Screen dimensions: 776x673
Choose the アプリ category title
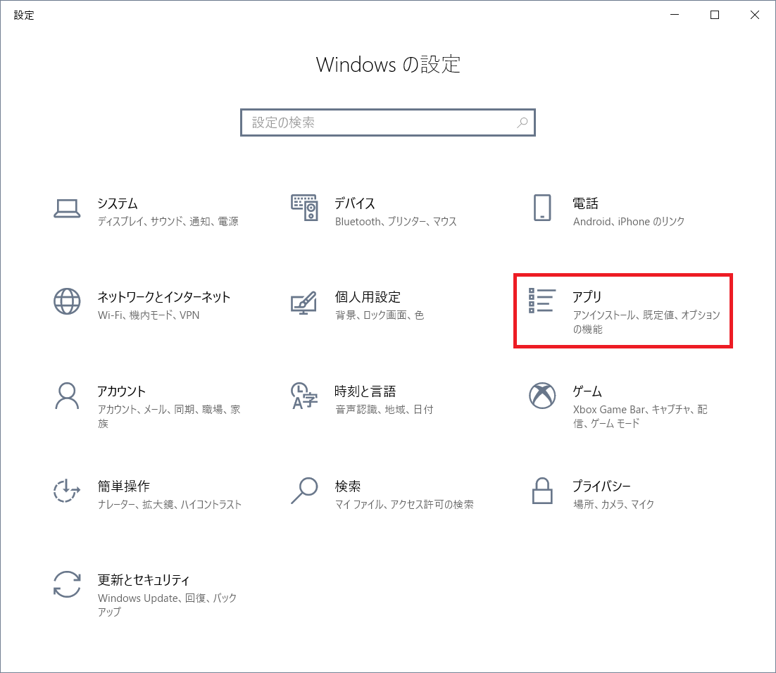587,297
